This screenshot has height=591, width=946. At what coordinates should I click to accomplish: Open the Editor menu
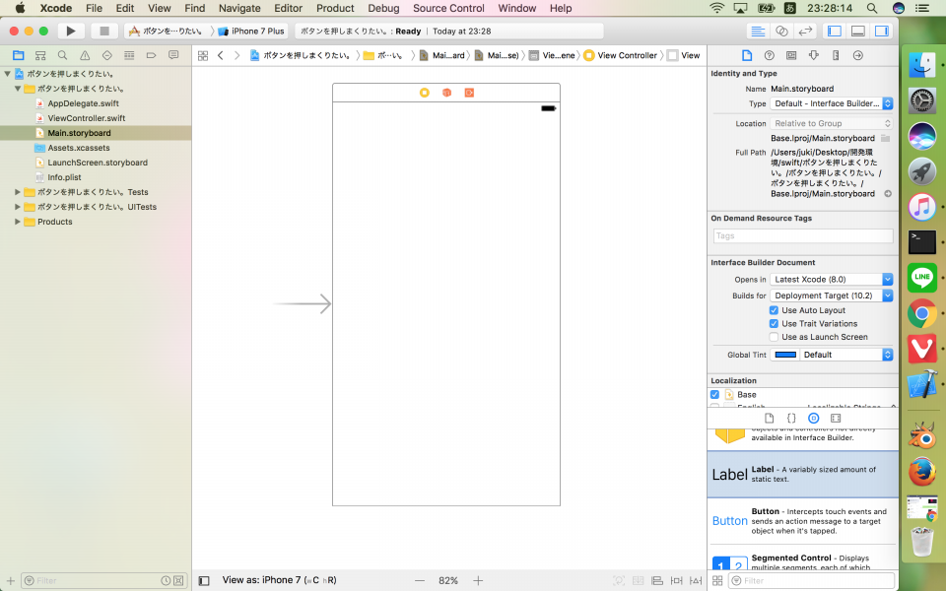pyautogui.click(x=288, y=8)
